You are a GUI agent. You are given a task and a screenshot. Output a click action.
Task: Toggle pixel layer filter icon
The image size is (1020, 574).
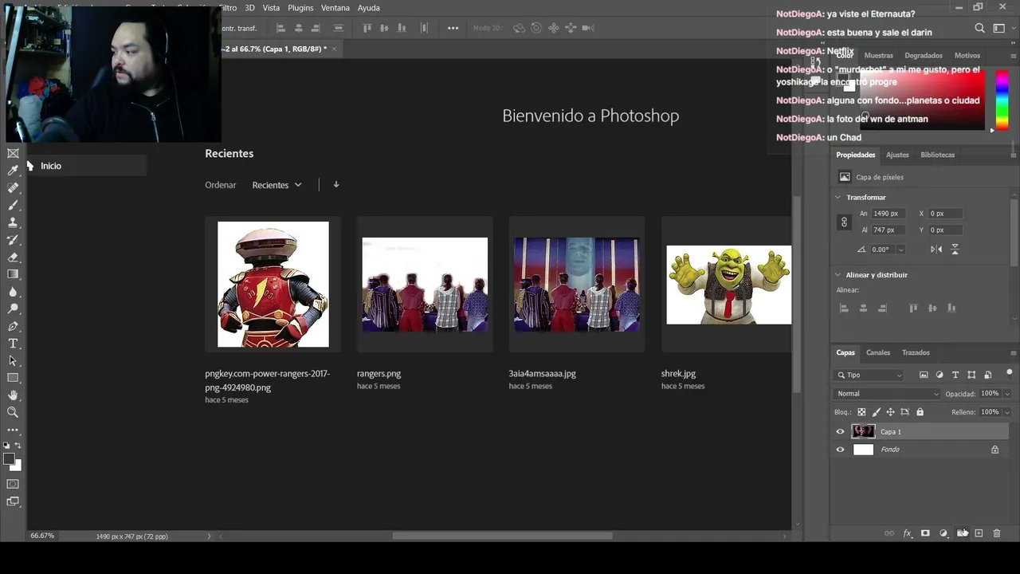tap(924, 375)
